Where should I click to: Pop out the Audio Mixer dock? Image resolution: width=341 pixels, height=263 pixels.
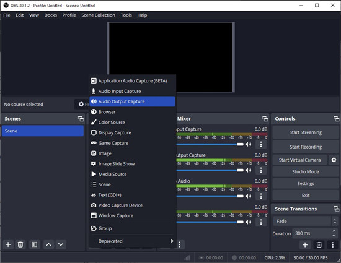(265, 118)
